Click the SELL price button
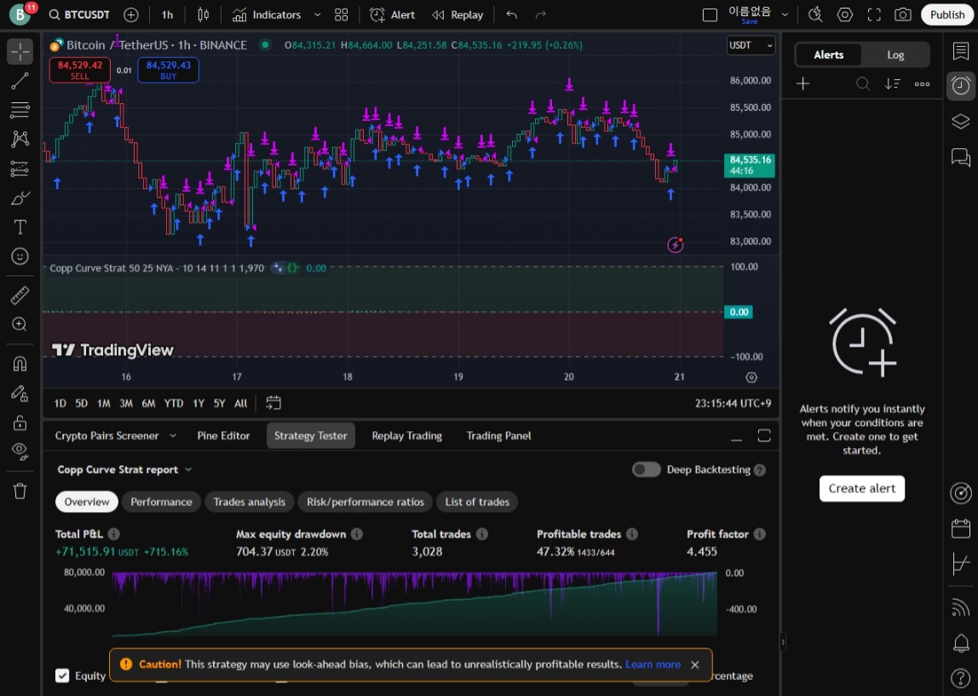978x696 pixels. (x=80, y=70)
